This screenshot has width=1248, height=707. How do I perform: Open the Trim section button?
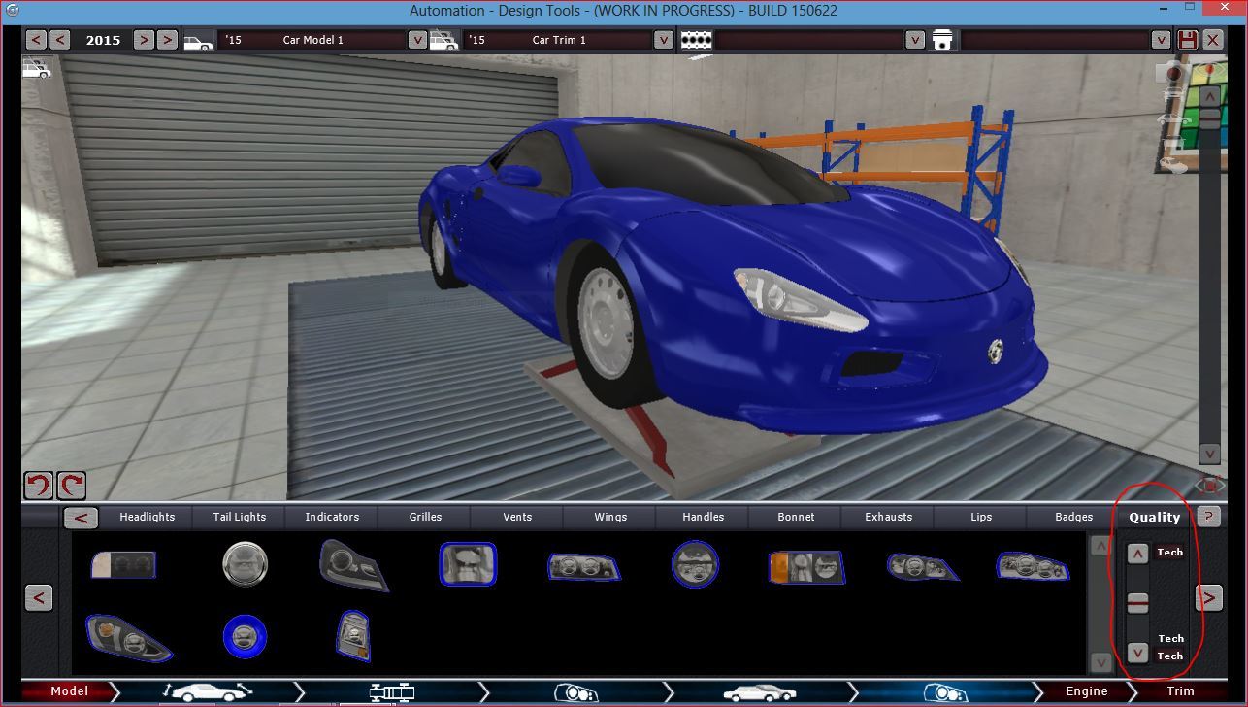(x=1180, y=691)
